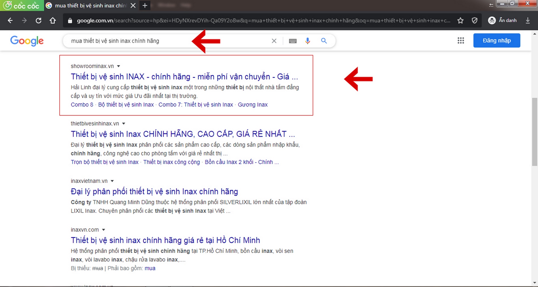This screenshot has width=538, height=287.
Task: Expand options arrow next to inaxvietnam.vn
Action: [112, 181]
